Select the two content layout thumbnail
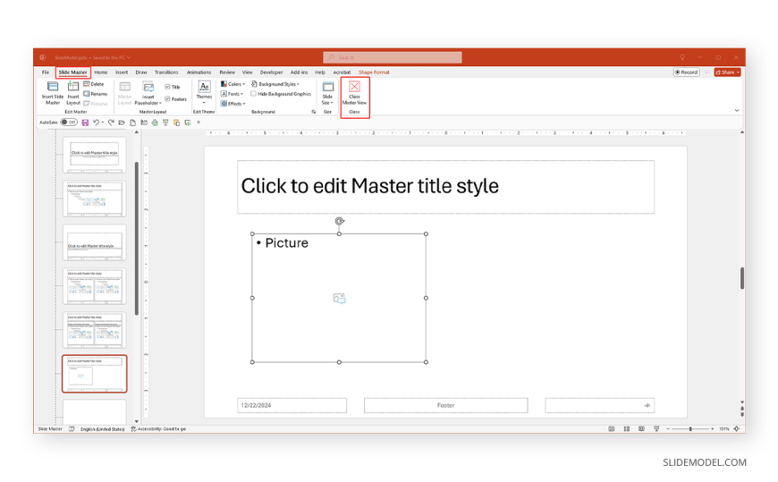The height and width of the screenshot is (482, 778). [x=94, y=286]
